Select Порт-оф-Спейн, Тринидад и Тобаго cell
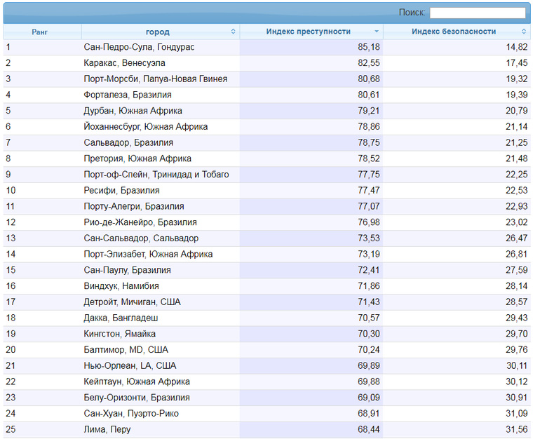 (x=161, y=175)
